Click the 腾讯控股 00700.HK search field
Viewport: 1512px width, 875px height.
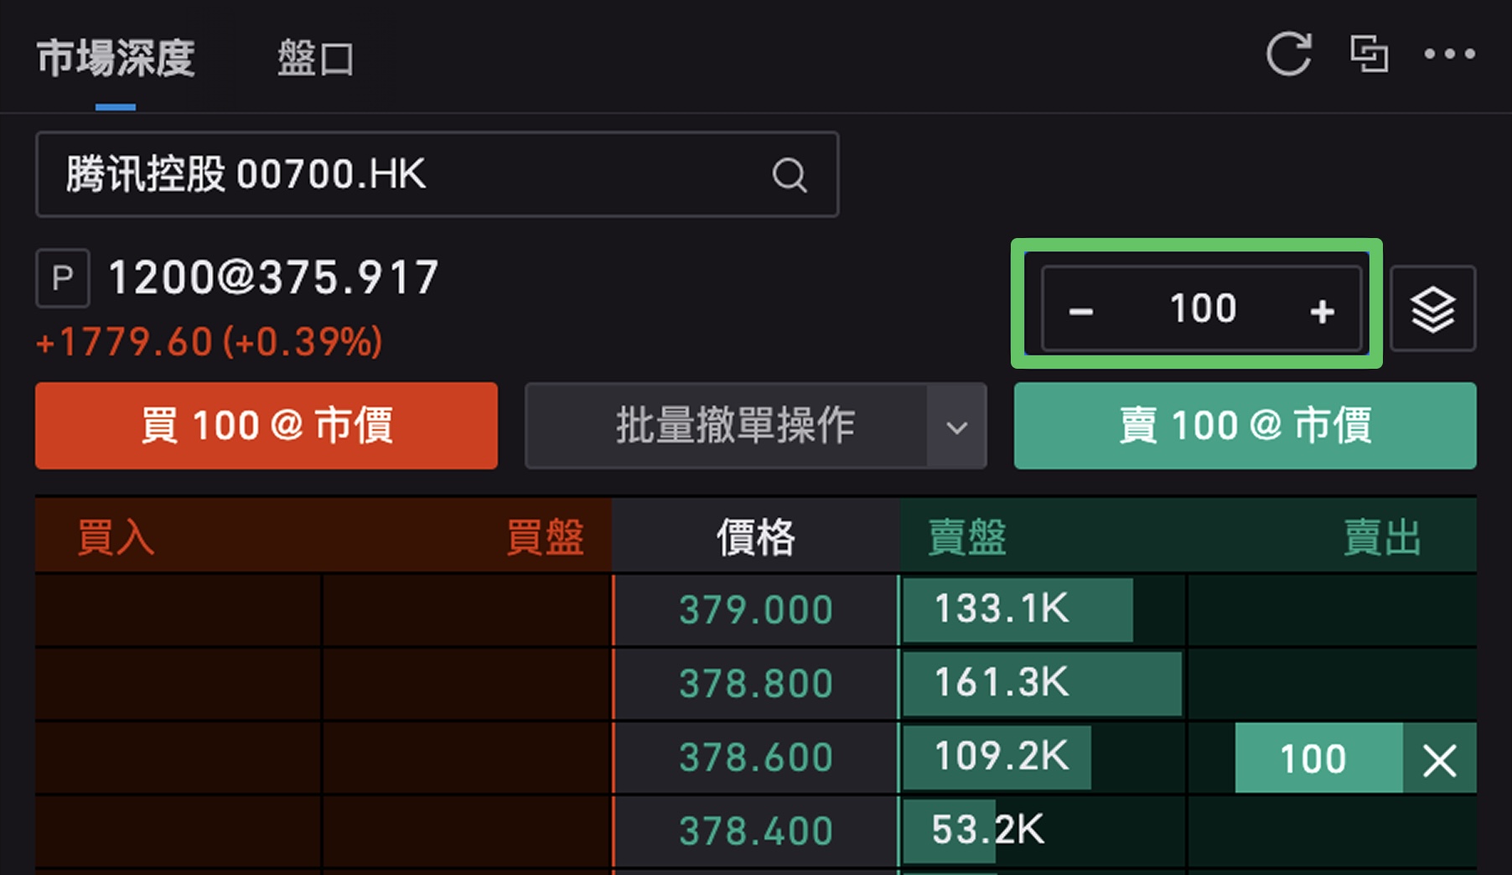click(x=402, y=175)
